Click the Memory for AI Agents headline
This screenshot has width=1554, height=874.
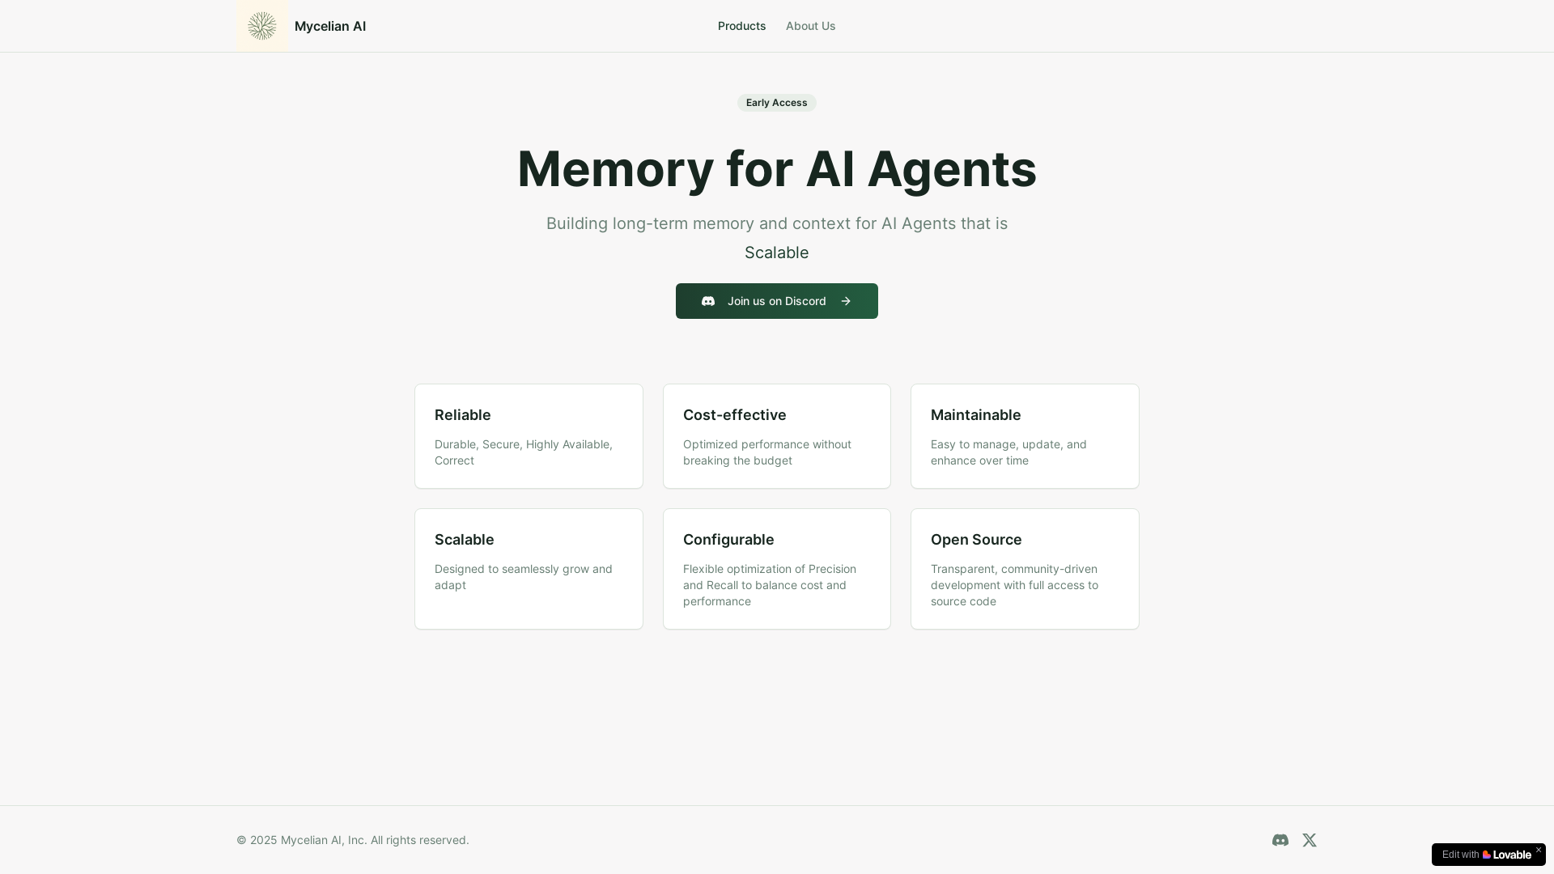pyautogui.click(x=777, y=169)
